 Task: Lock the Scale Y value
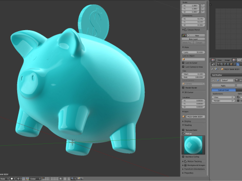(203, 9)
